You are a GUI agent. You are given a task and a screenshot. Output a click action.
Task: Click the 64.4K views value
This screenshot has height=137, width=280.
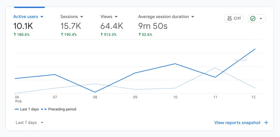pos(112,26)
